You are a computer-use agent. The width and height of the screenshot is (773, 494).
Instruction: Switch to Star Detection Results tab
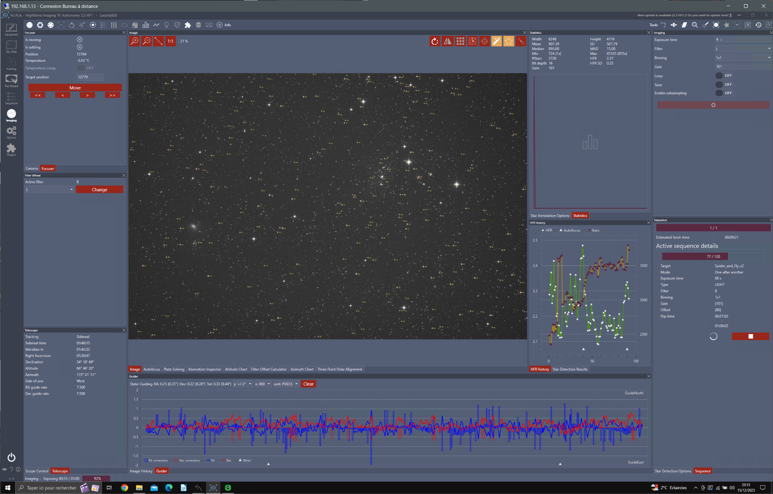[x=570, y=369]
